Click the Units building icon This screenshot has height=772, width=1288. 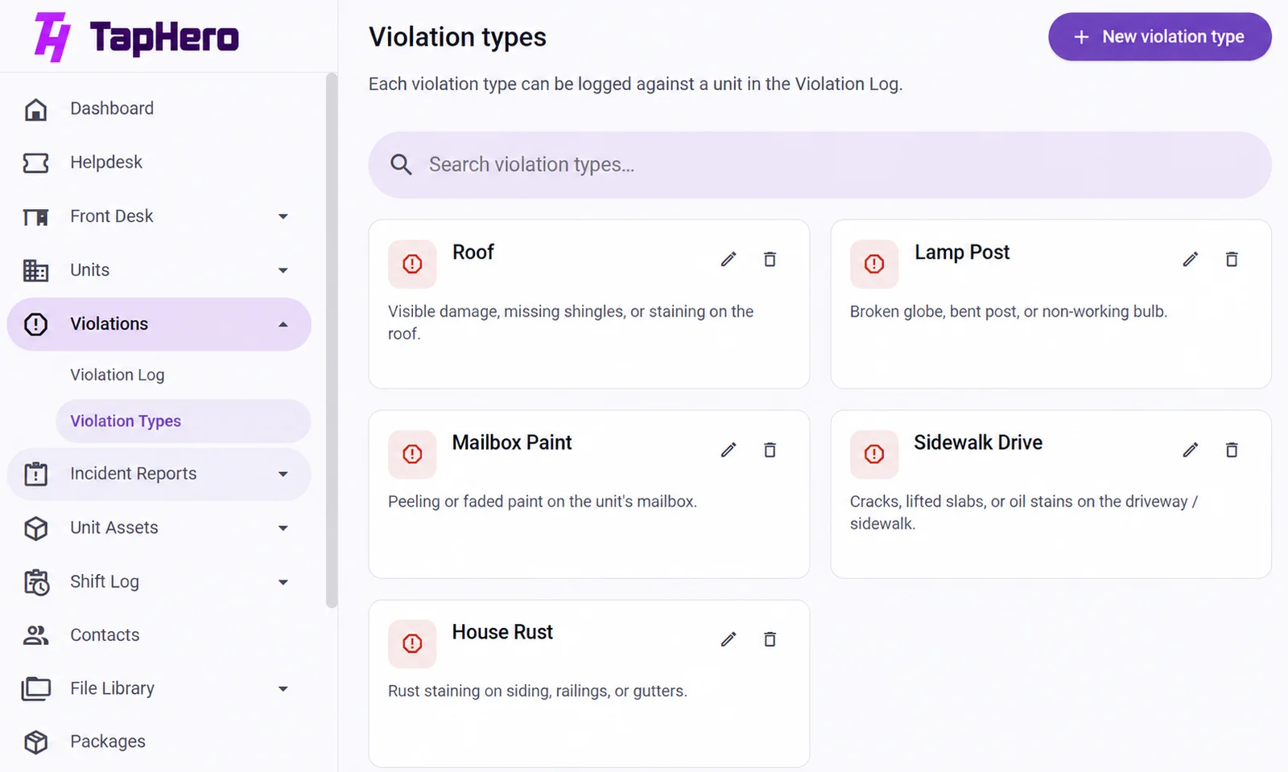click(x=35, y=270)
